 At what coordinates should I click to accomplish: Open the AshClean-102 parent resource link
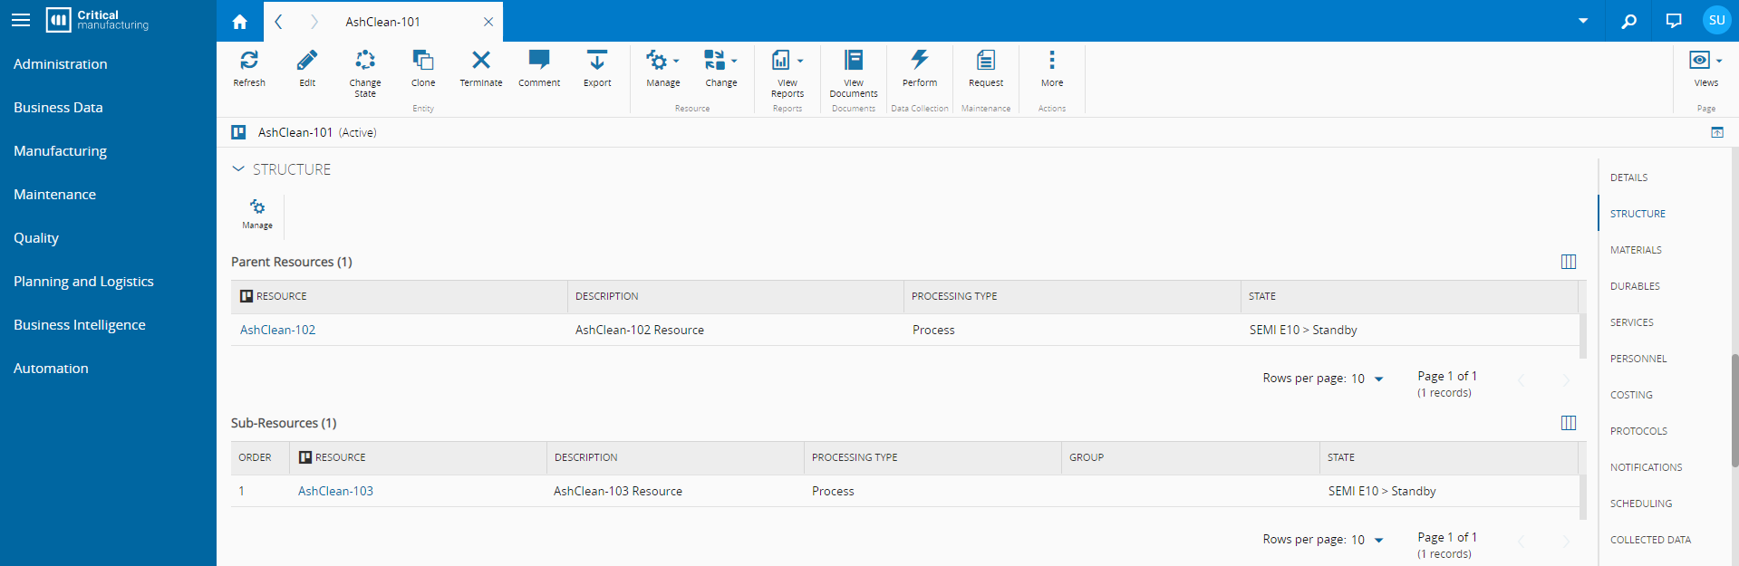(277, 330)
